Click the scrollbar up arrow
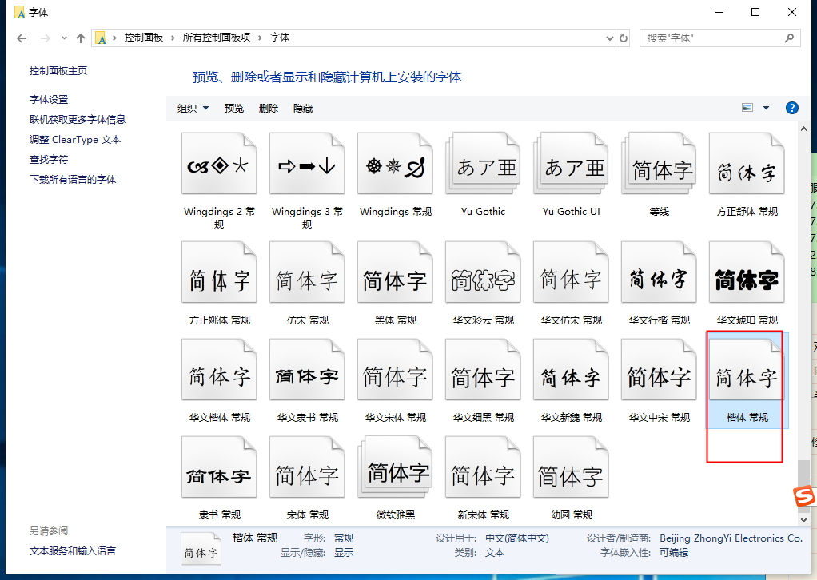This screenshot has height=580, width=817. click(x=803, y=129)
